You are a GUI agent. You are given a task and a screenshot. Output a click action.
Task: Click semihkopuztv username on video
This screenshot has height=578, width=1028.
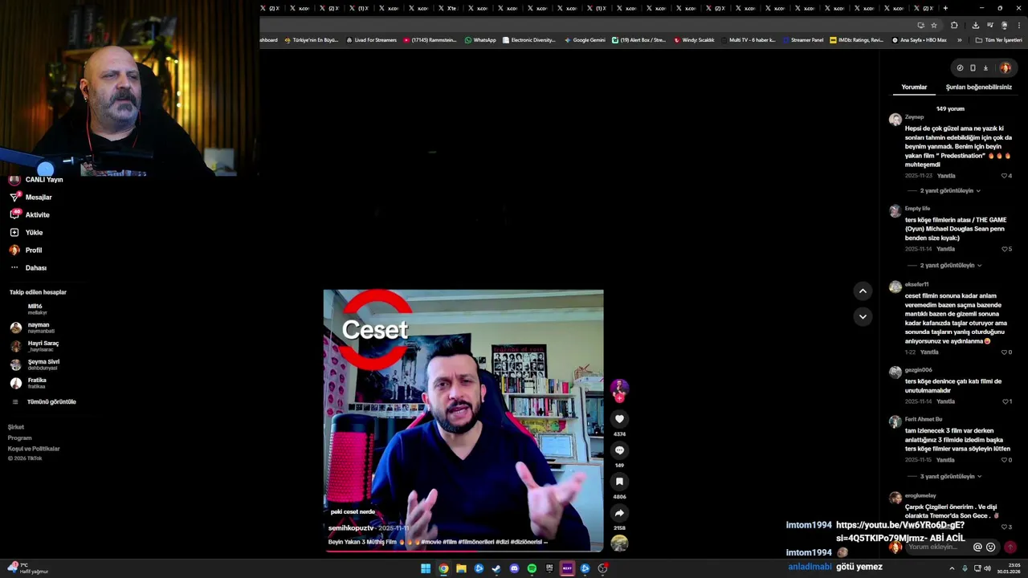coord(351,528)
